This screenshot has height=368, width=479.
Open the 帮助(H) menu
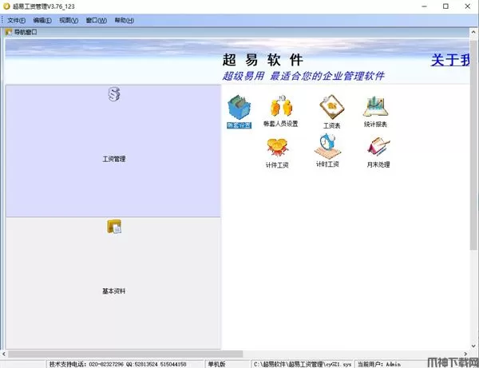coord(124,21)
